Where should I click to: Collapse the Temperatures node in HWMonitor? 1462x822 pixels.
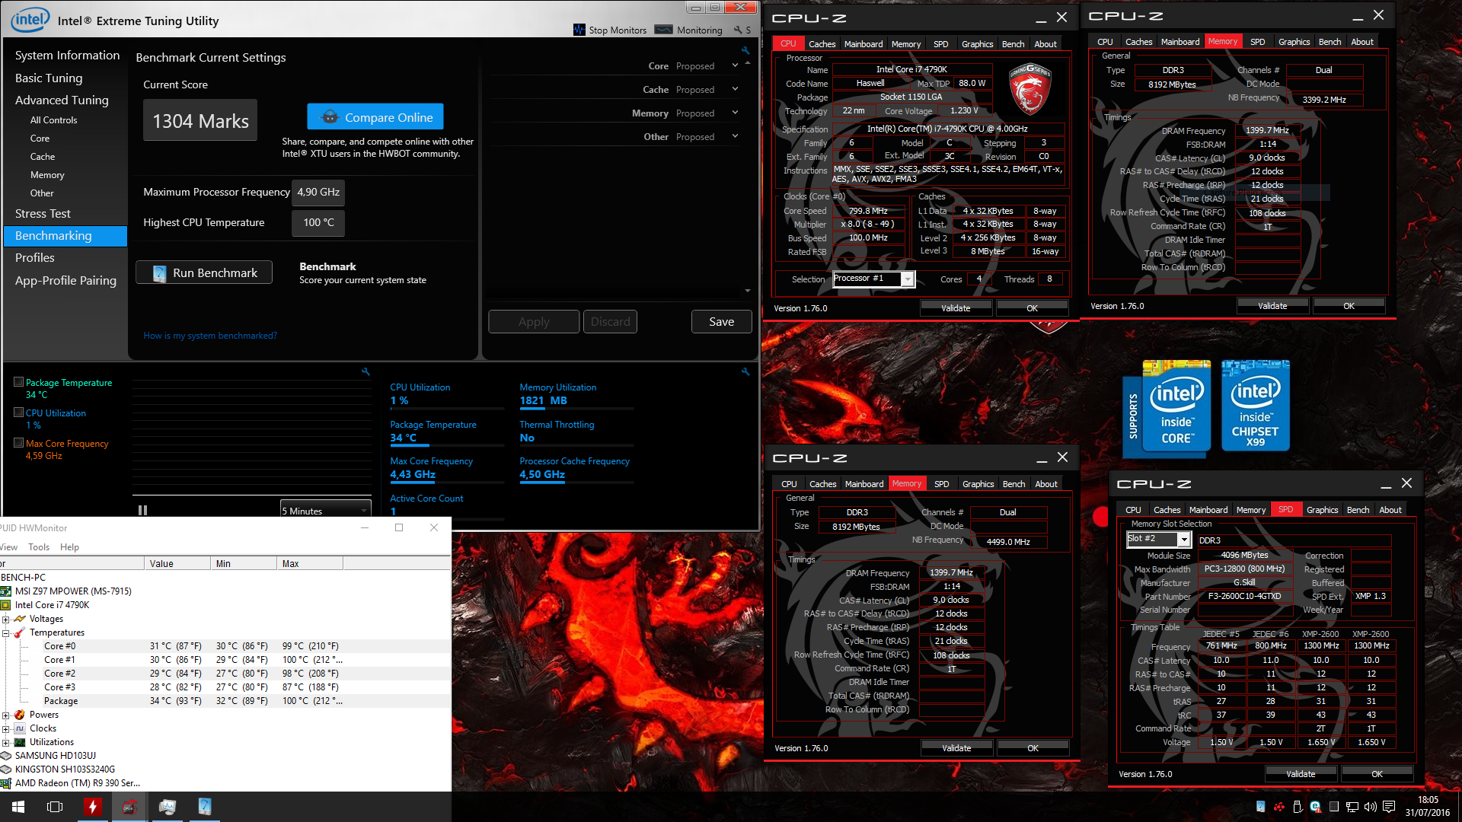point(5,633)
